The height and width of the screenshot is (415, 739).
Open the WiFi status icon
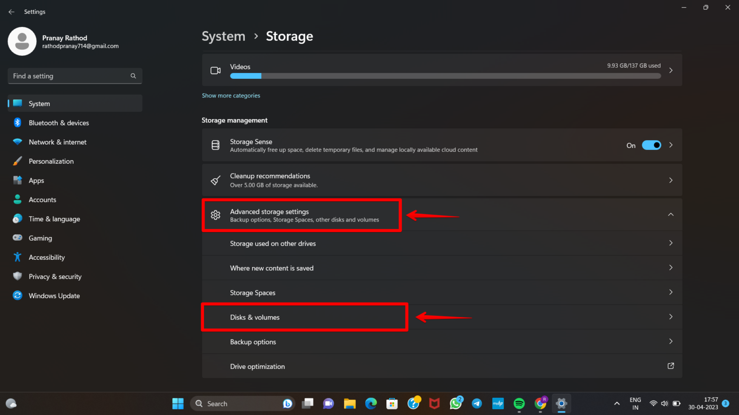pyautogui.click(x=653, y=403)
